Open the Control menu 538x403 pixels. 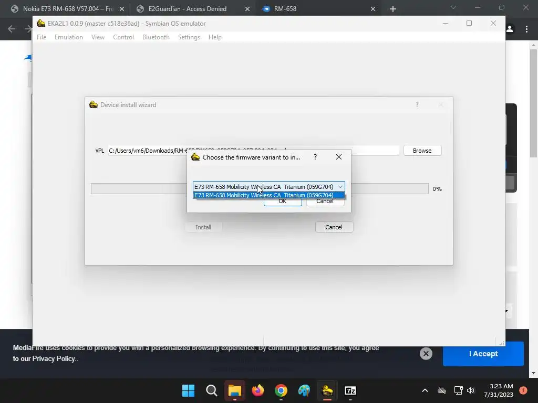pyautogui.click(x=123, y=37)
